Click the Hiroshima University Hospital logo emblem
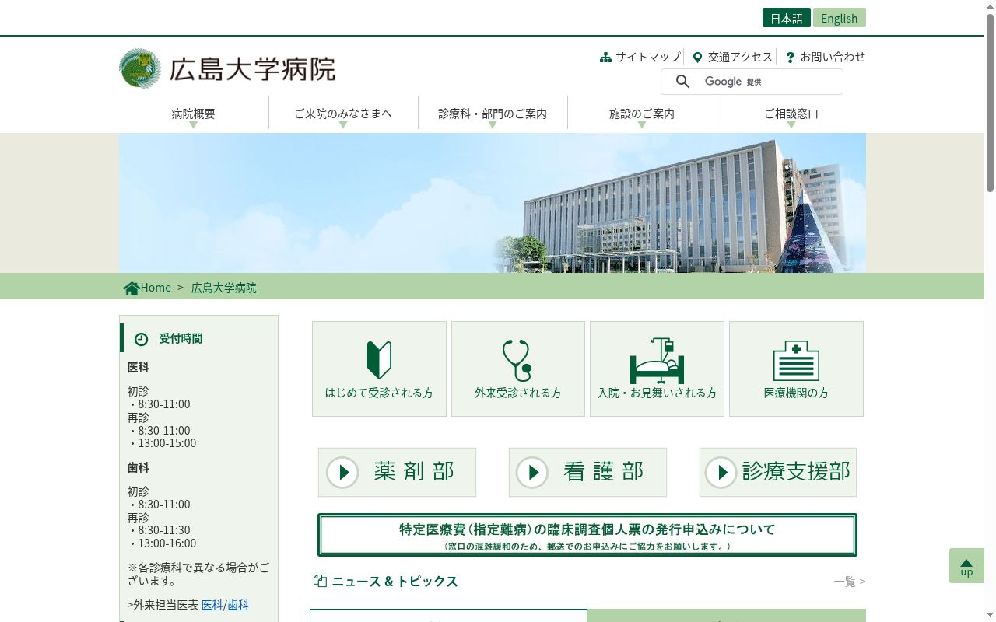Image resolution: width=996 pixels, height=622 pixels. click(140, 68)
